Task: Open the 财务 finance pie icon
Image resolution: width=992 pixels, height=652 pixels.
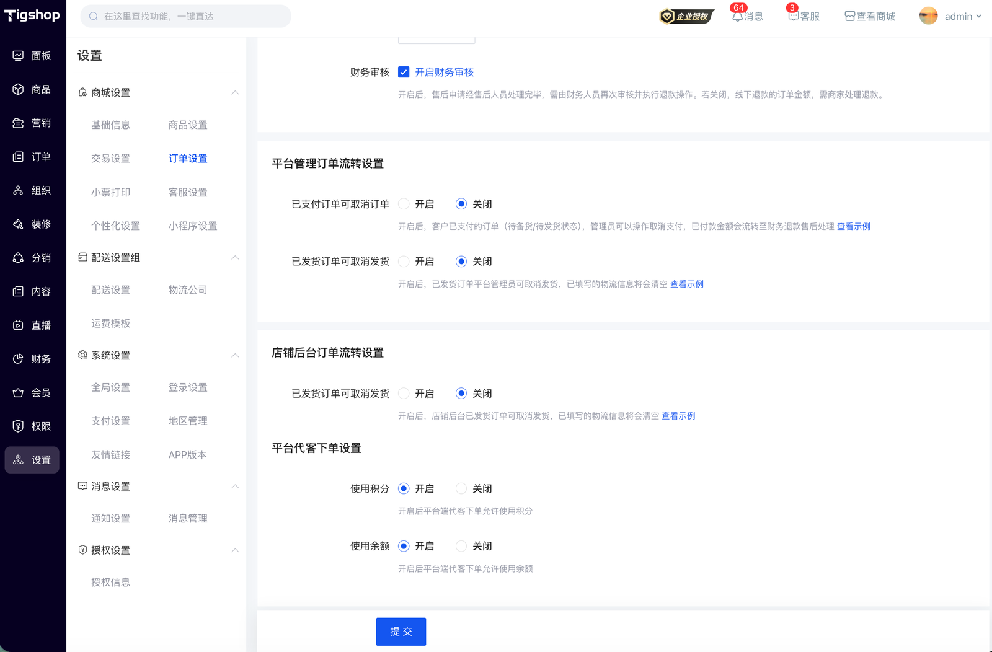Action: [18, 359]
